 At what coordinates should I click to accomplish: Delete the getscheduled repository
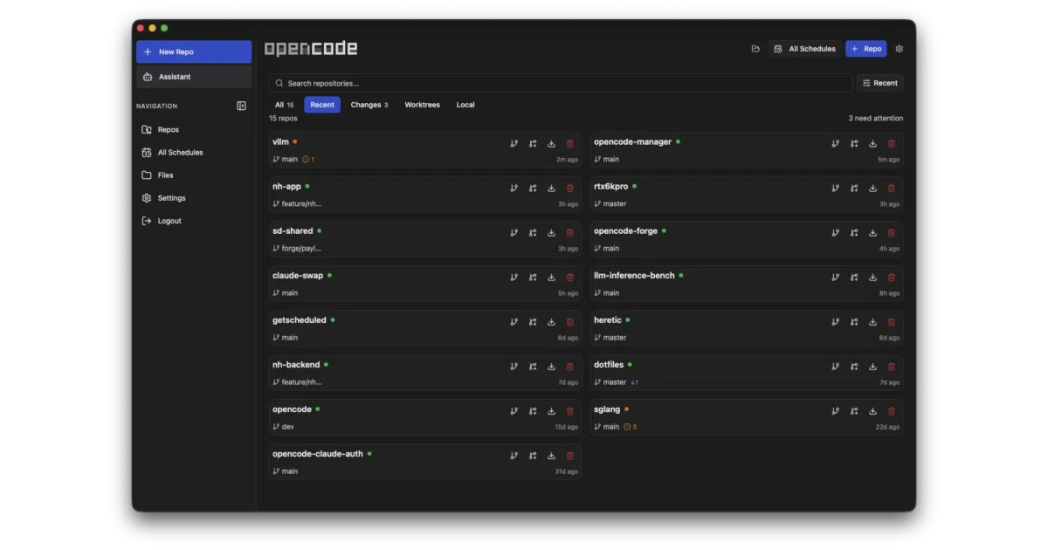(570, 322)
